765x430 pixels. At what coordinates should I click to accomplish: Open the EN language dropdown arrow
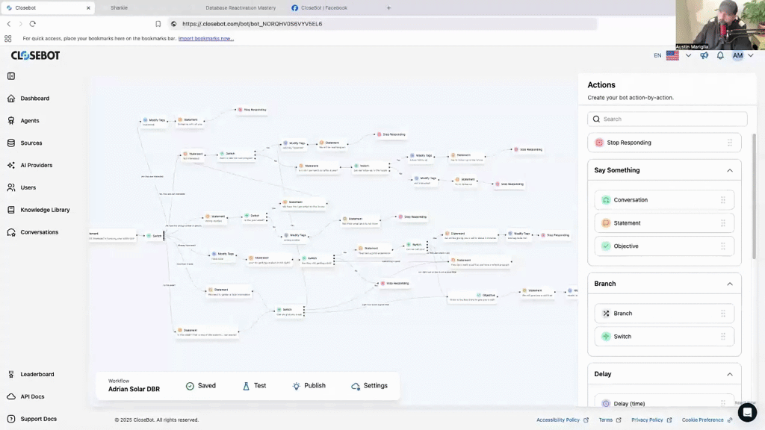click(688, 55)
